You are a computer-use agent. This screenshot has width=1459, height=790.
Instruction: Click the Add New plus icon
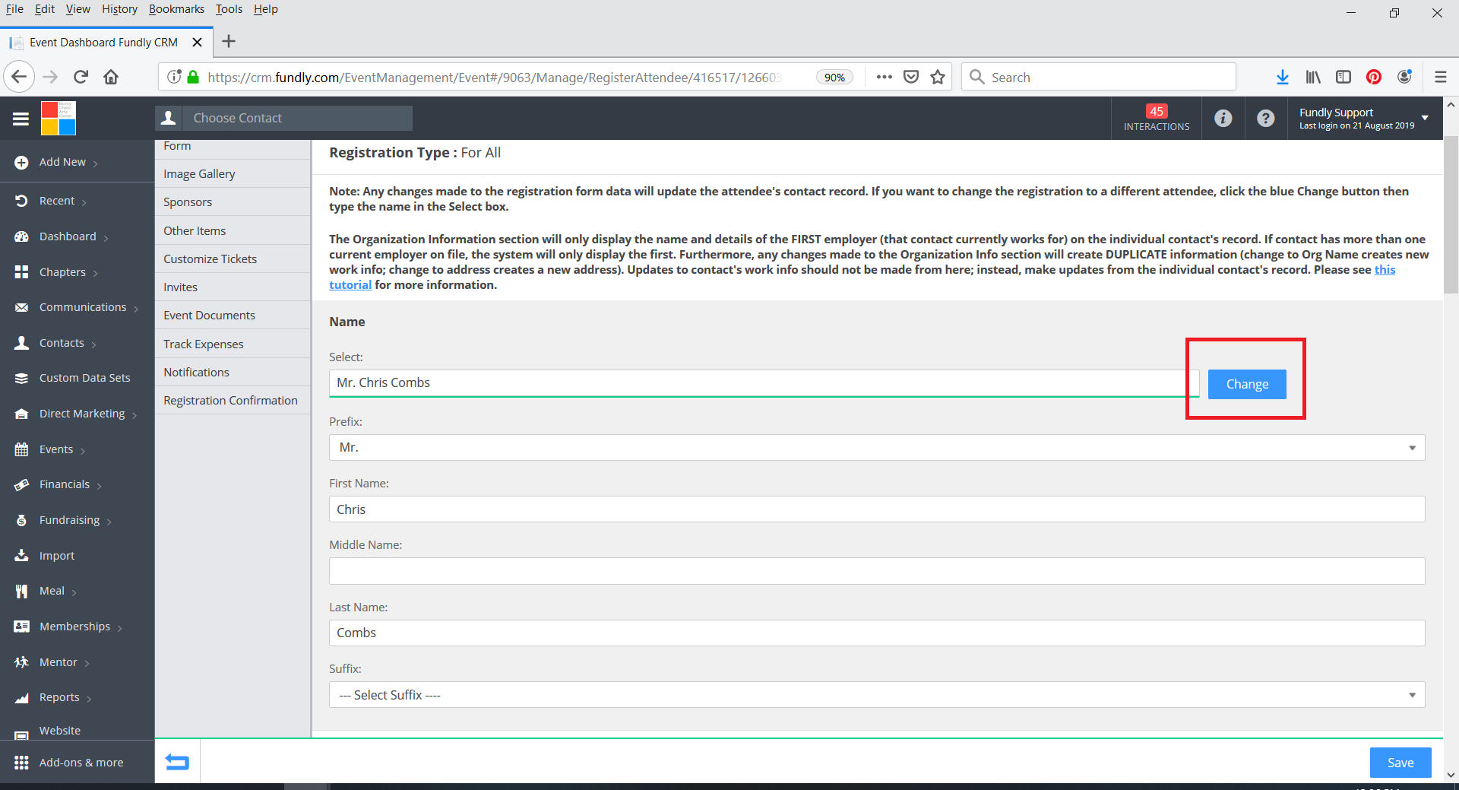[21, 162]
